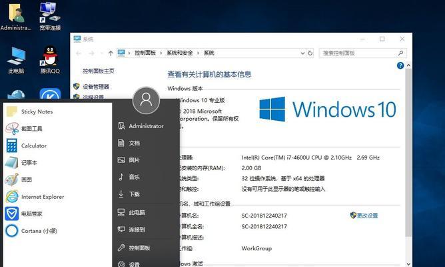Open the 宽带连接 desktop shortcut

click(x=50, y=15)
